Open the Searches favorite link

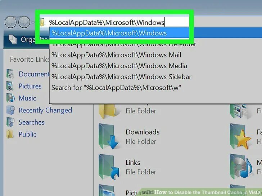32,122
